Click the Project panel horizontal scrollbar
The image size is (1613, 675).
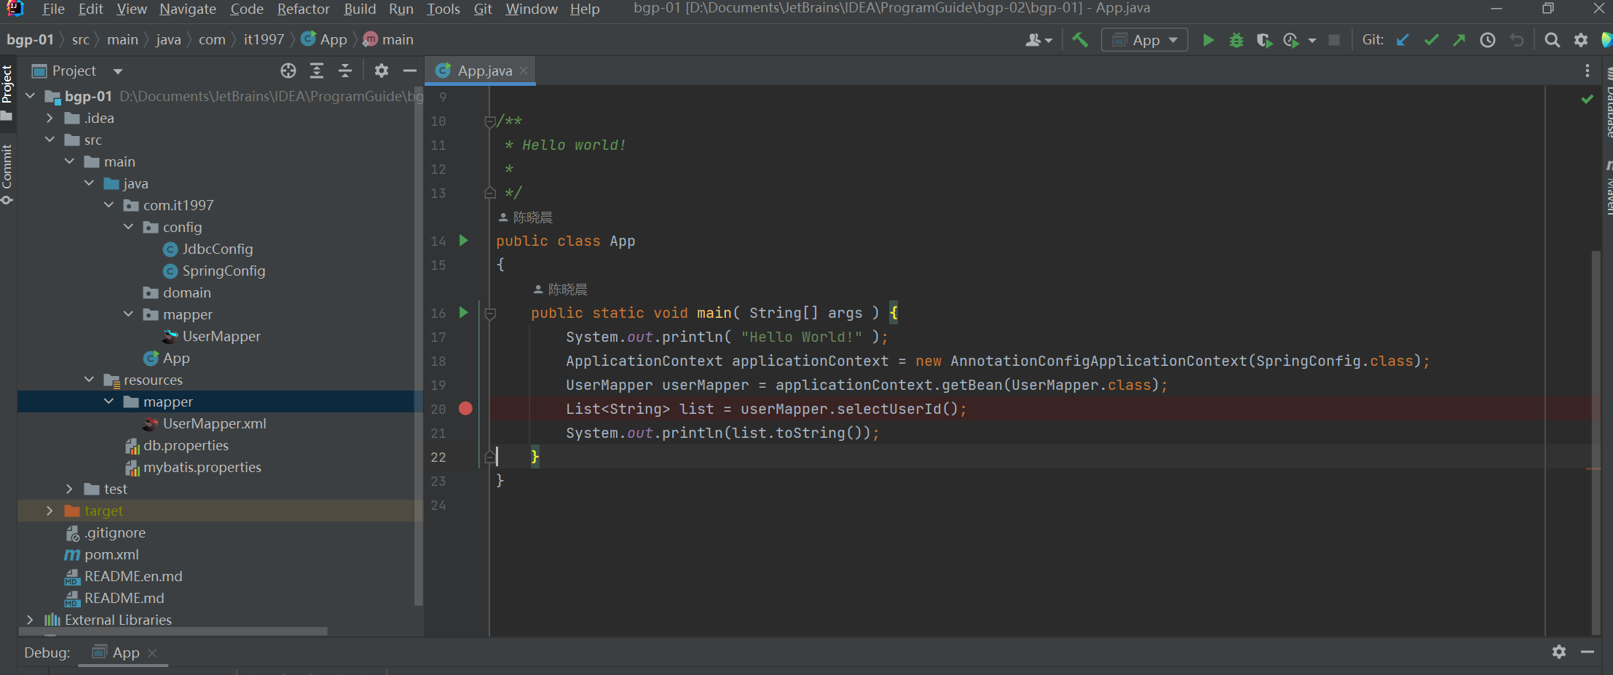(172, 631)
